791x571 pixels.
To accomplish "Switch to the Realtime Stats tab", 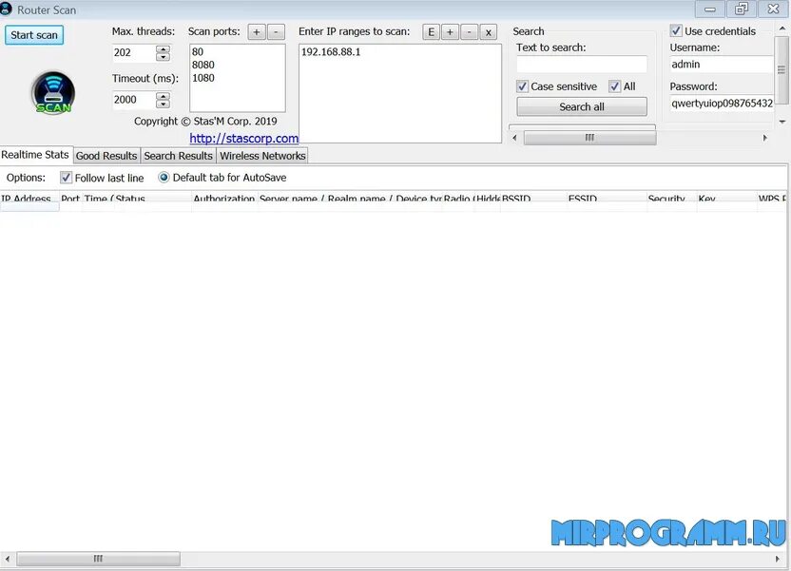I will (x=35, y=155).
